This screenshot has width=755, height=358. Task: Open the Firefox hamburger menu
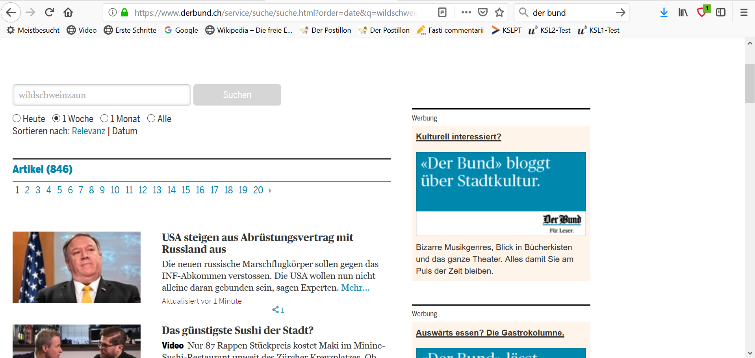[x=744, y=13]
